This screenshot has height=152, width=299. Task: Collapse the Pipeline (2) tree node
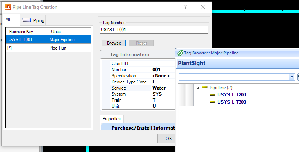197,88
